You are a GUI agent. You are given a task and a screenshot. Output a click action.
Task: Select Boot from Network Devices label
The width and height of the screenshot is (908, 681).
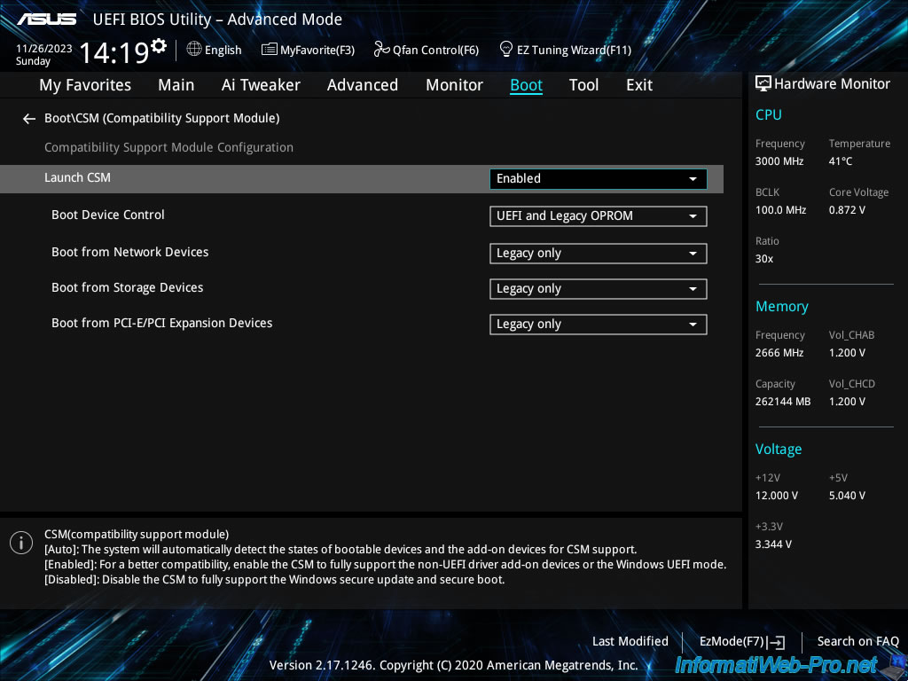[x=130, y=252]
